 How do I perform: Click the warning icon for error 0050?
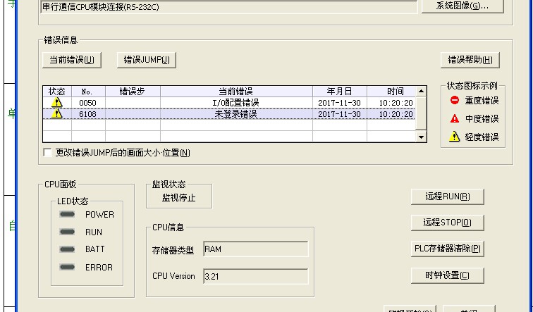tap(57, 103)
